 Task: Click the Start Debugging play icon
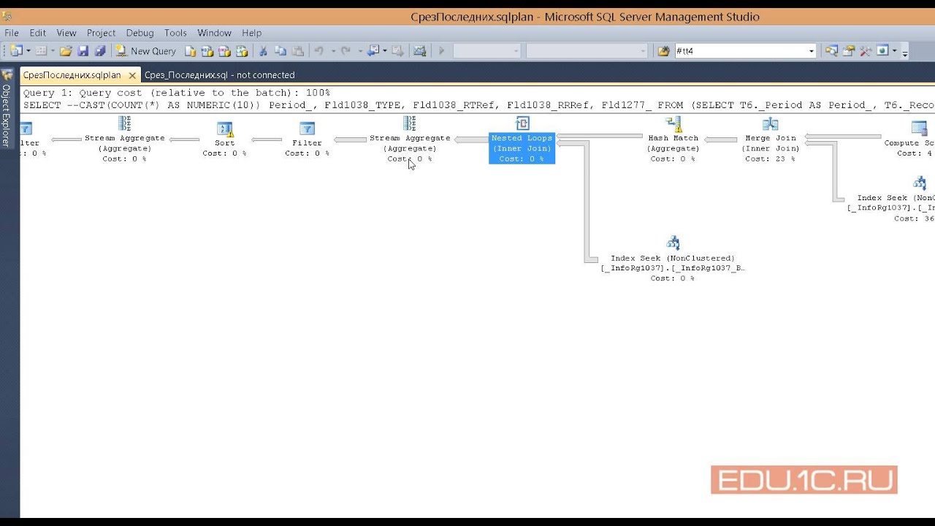tap(441, 51)
